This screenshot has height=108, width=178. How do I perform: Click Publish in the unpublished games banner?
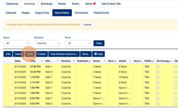87,25
